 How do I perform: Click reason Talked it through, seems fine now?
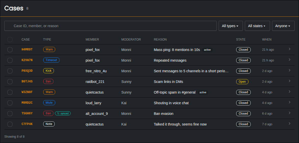tap(180, 124)
